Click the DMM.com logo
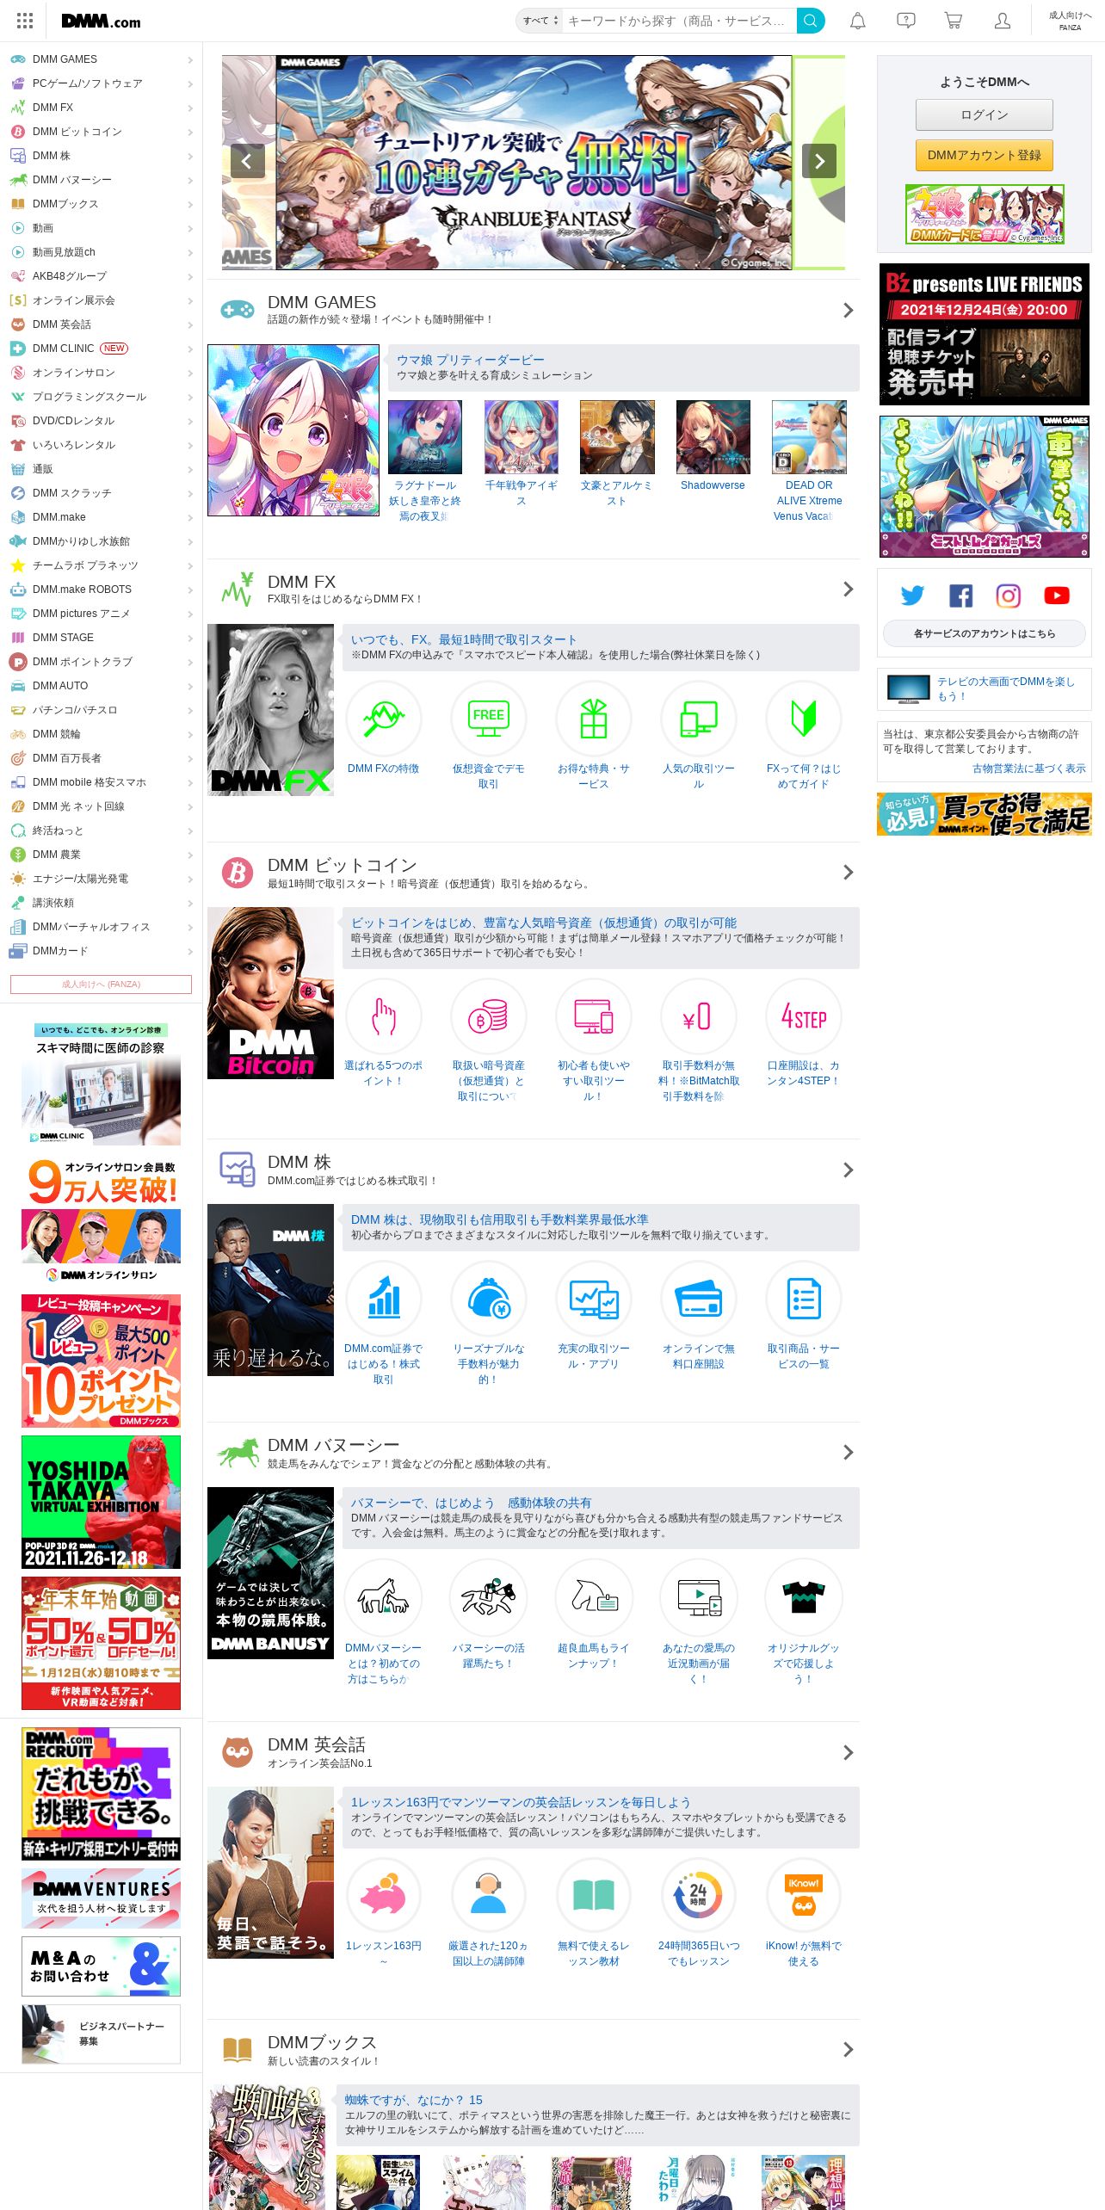 tap(101, 22)
